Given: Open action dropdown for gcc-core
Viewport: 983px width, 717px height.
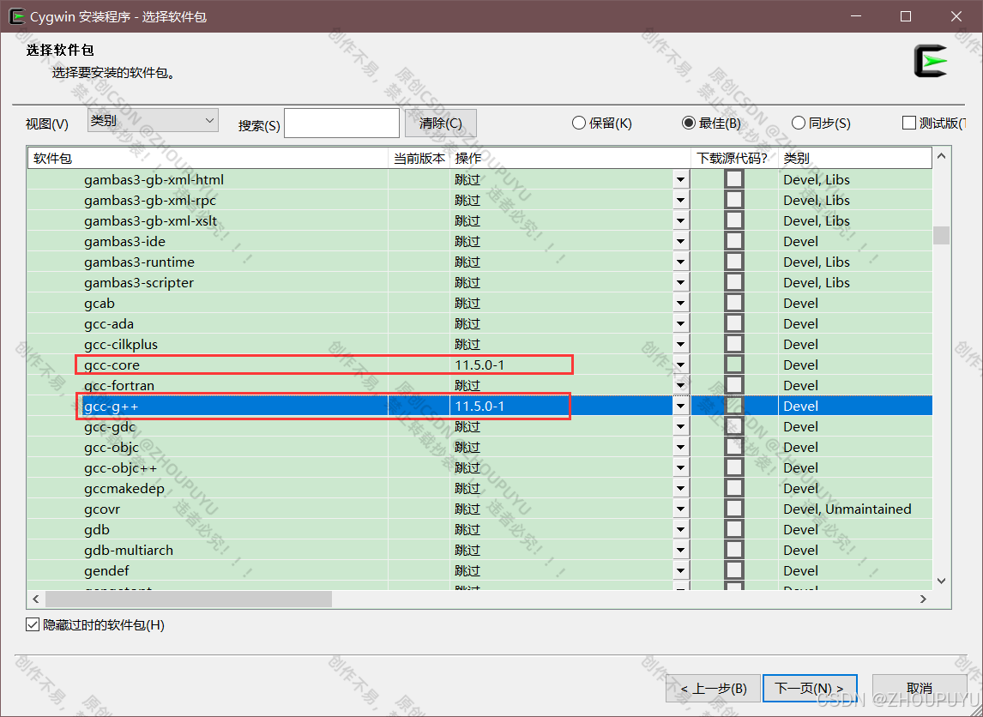Looking at the screenshot, I should point(681,365).
